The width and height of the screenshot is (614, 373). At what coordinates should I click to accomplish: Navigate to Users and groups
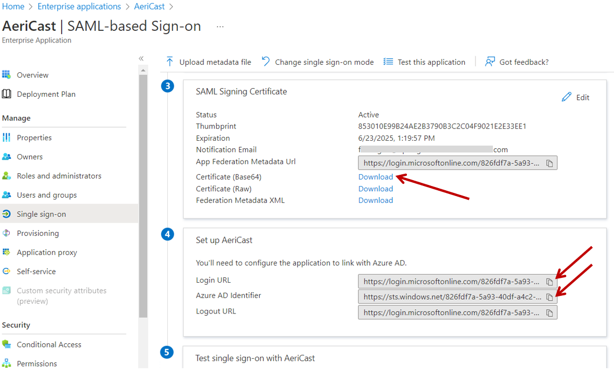[47, 195]
